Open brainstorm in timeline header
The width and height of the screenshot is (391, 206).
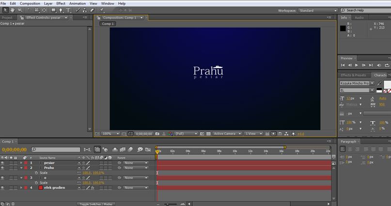140,149
